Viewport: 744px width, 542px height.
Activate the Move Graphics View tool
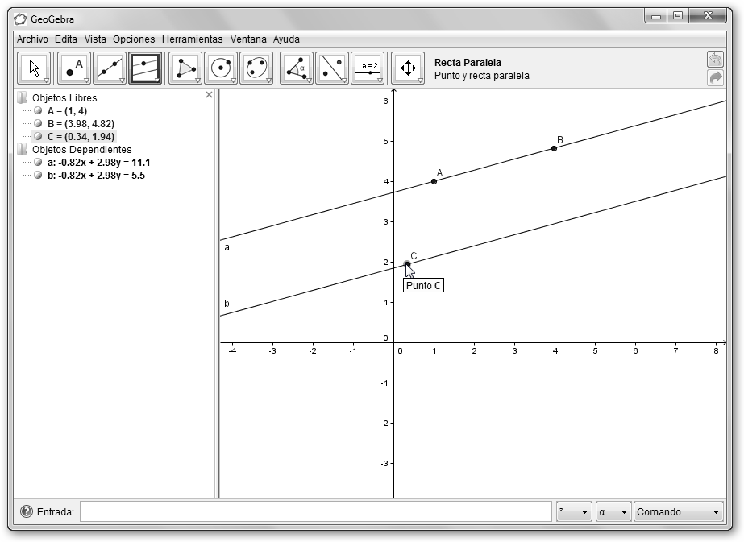point(408,68)
